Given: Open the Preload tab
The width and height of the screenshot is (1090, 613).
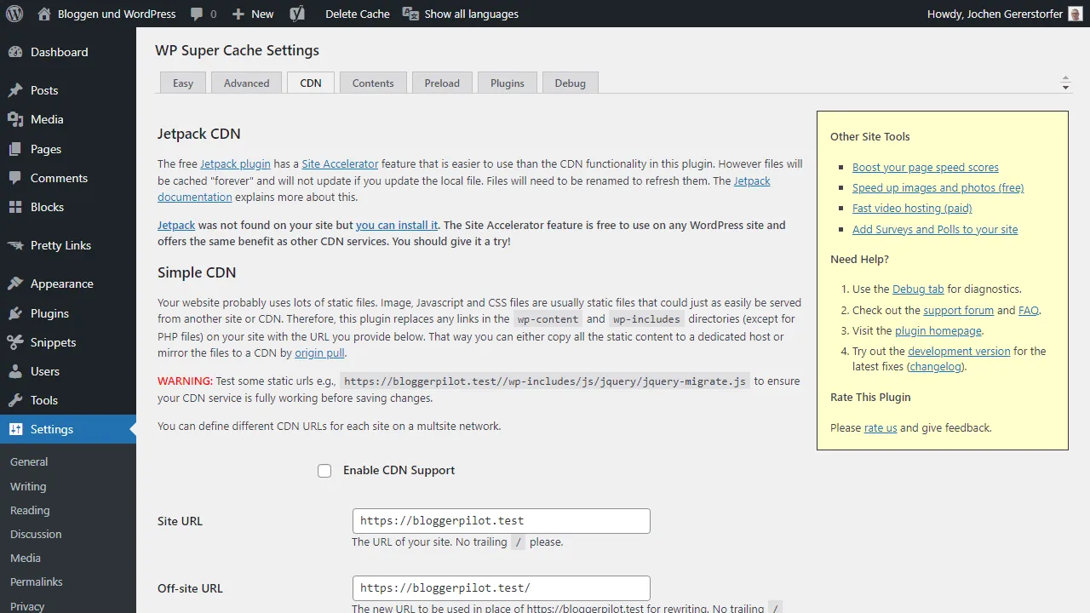Looking at the screenshot, I should (442, 83).
